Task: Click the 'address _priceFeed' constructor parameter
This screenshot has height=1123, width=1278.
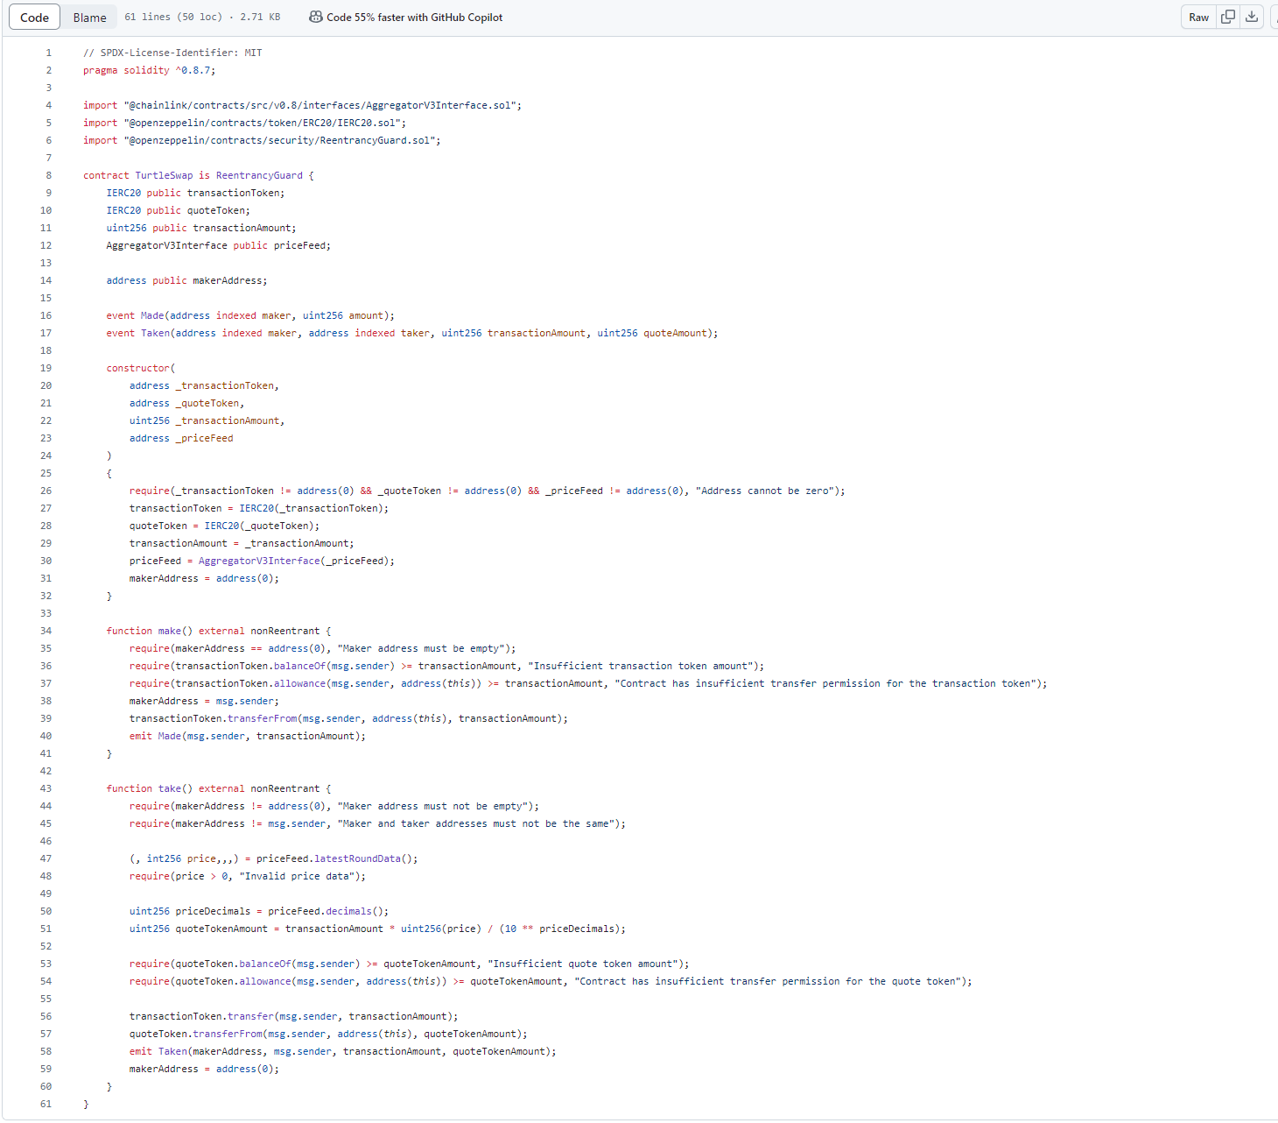Action: [181, 438]
